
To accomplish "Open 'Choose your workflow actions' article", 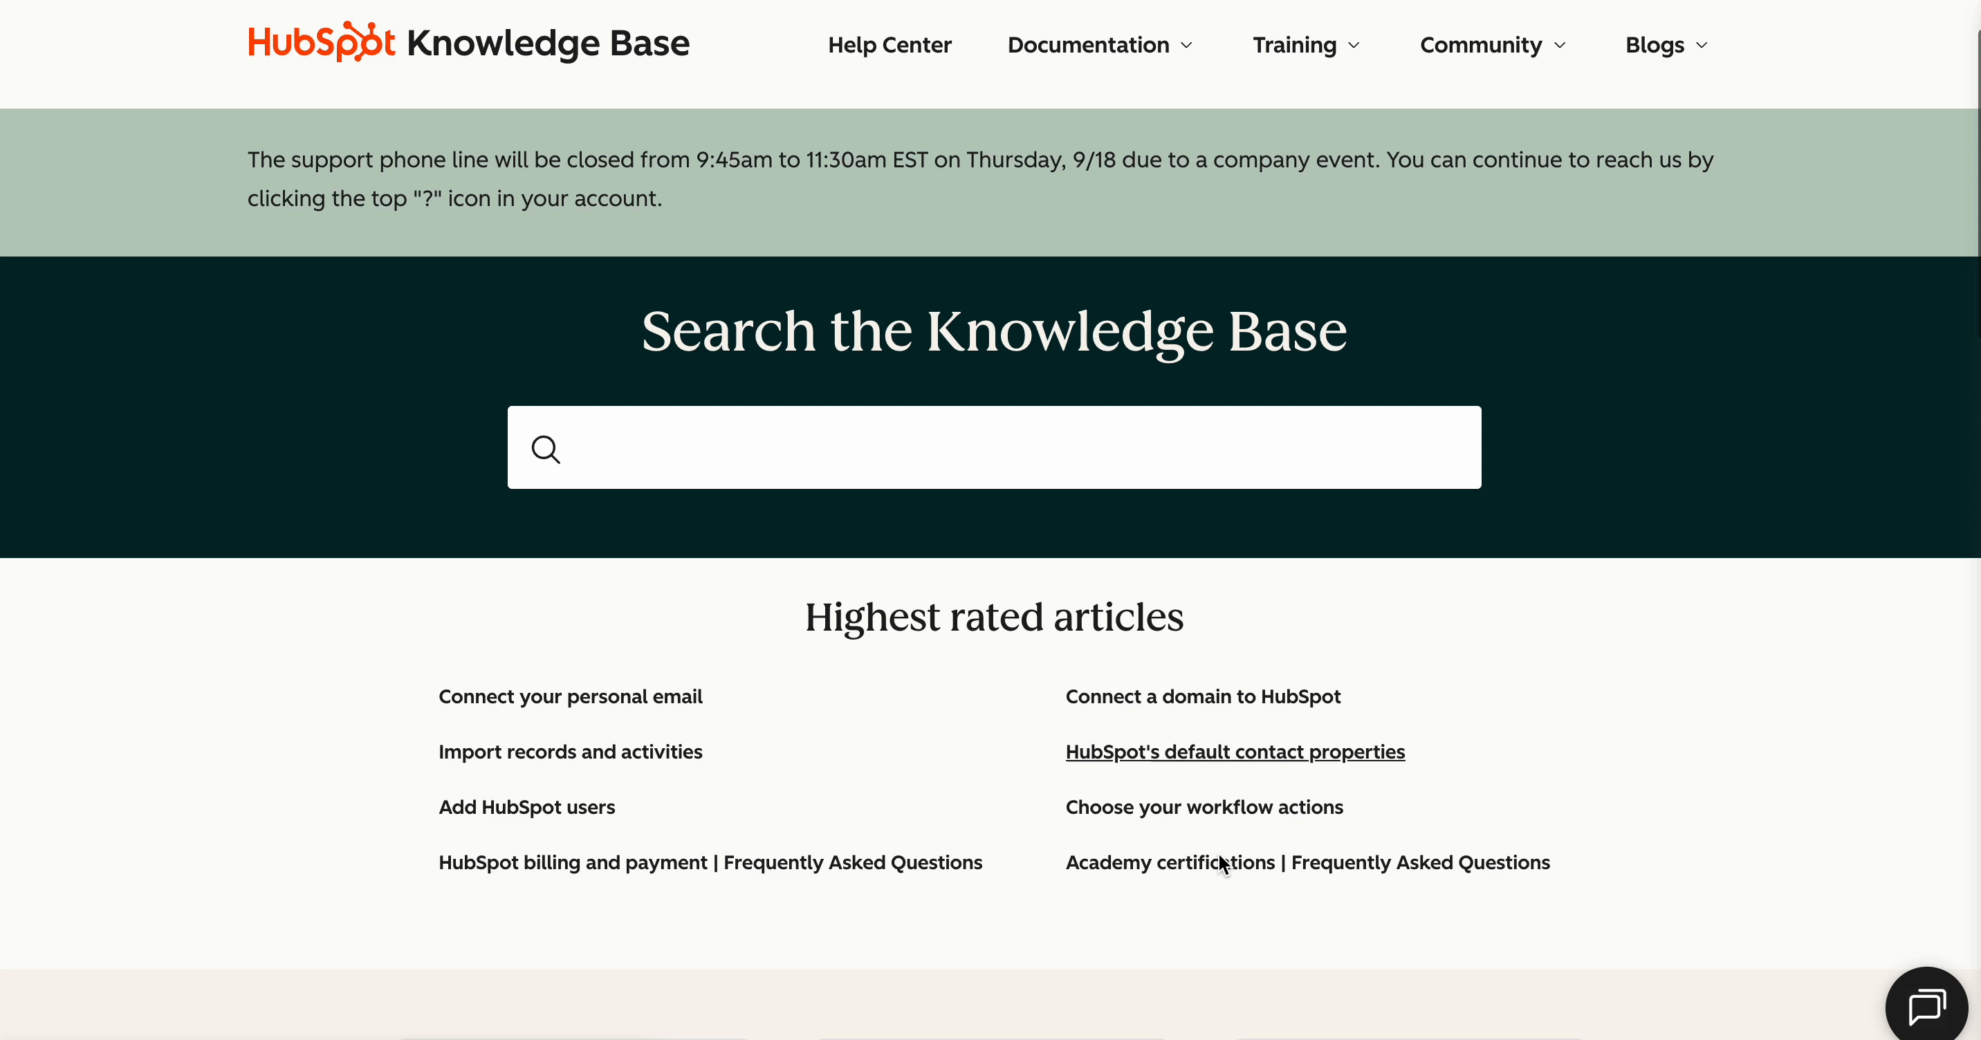I will point(1204,807).
